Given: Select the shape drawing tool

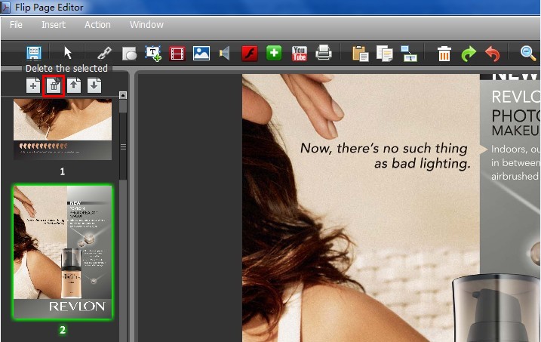Looking at the screenshot, I should pos(129,54).
